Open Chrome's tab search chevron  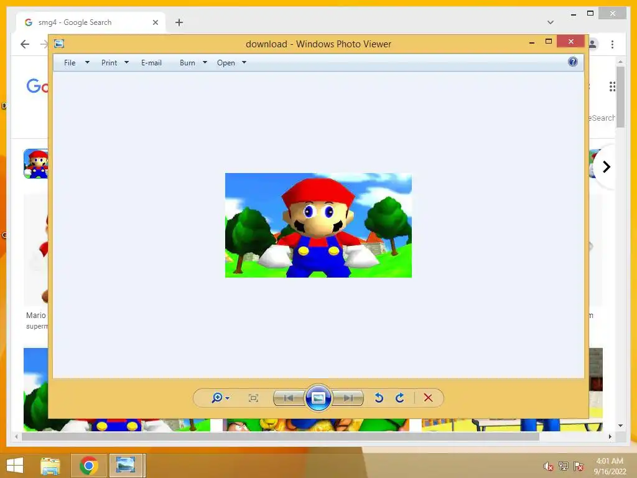point(551,22)
